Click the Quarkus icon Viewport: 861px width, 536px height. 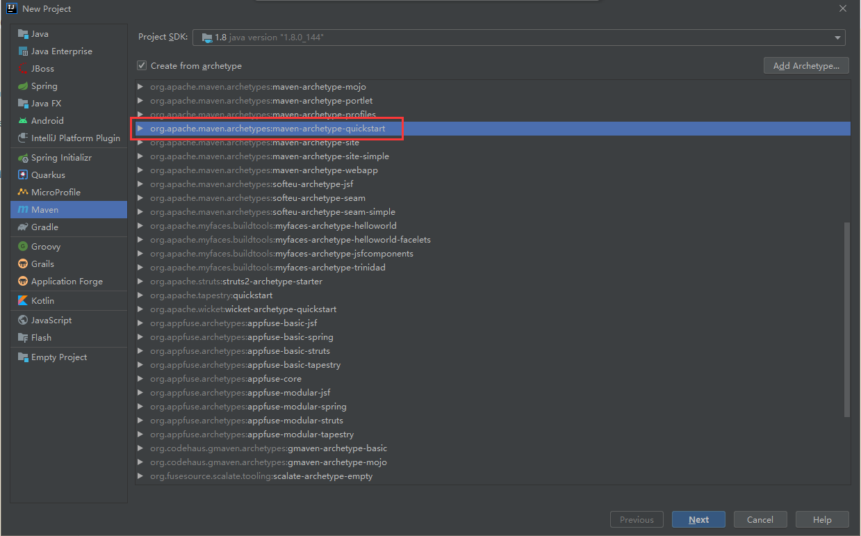point(23,175)
